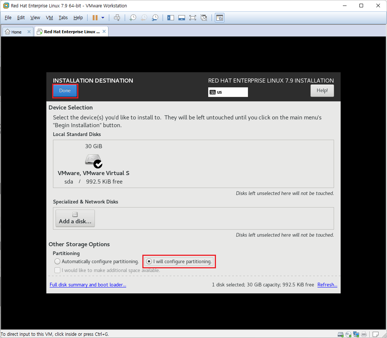This screenshot has height=338, width=387.
Task: Click the Help! button
Action: pyautogui.click(x=322, y=91)
